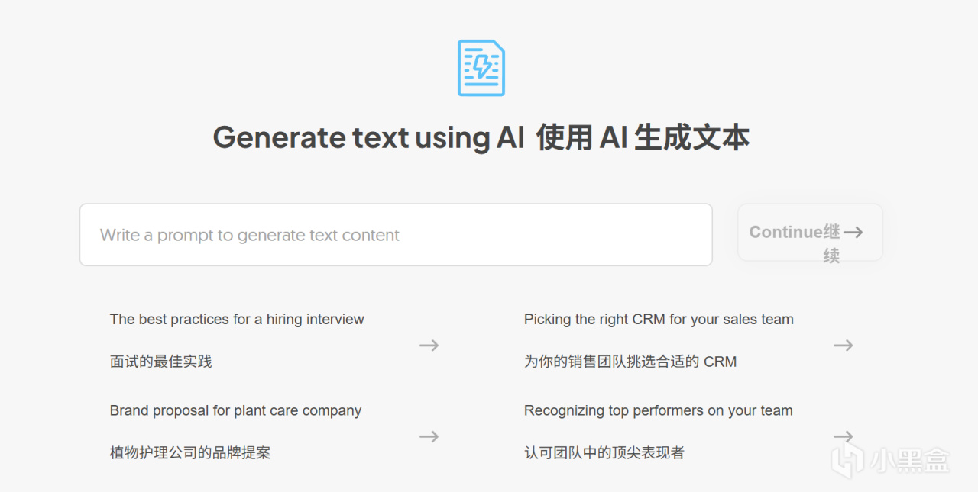Click the Chinese text 植物护理公司的品牌提案

(190, 452)
